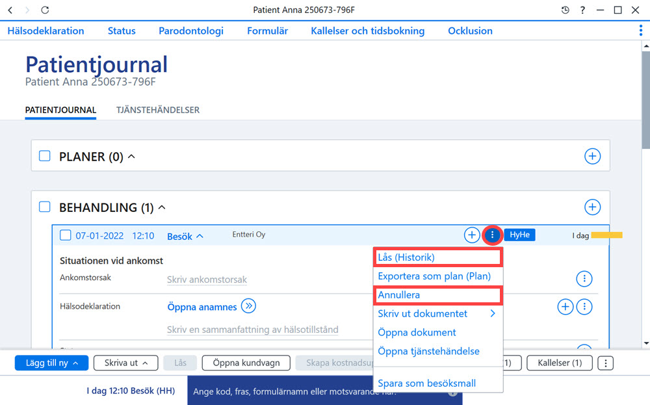The width and height of the screenshot is (650, 405).
Task: Select Annullera from the context menu
Action: 437,294
